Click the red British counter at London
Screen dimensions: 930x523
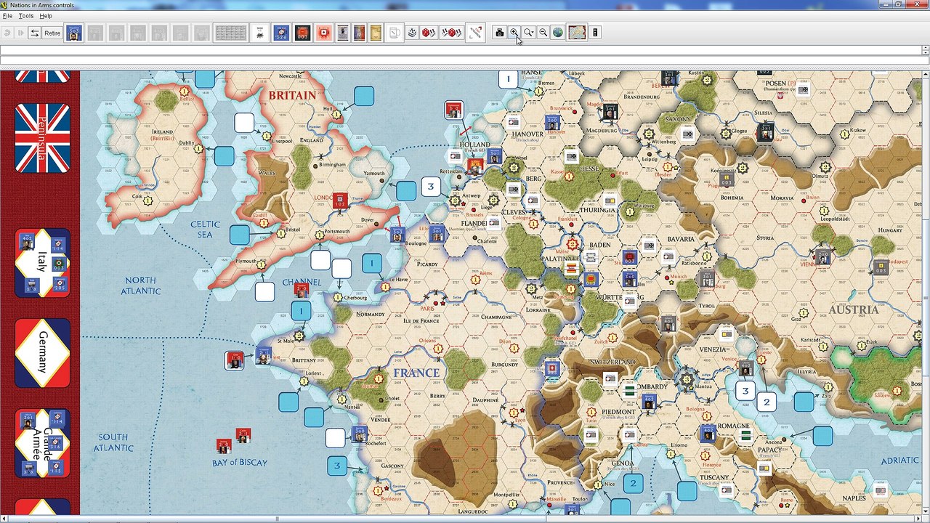339,200
